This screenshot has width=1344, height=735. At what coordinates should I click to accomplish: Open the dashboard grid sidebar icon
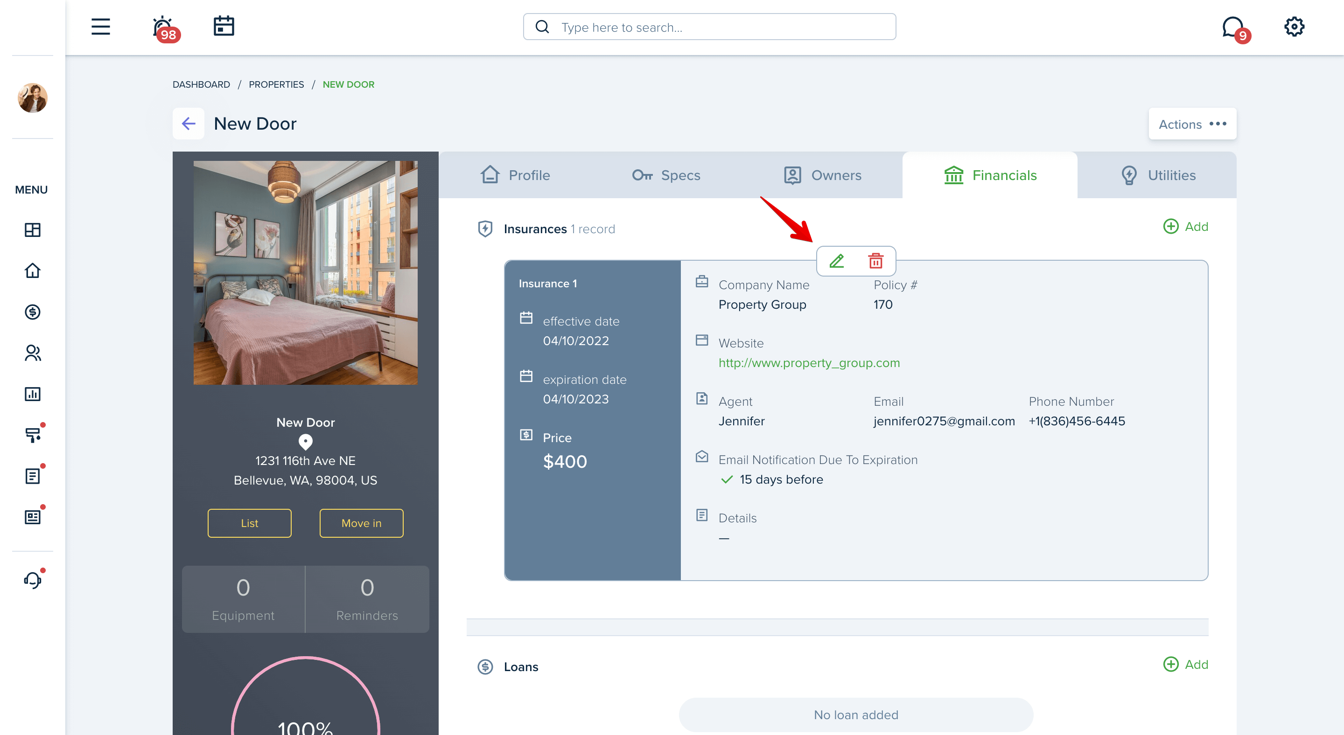click(32, 230)
